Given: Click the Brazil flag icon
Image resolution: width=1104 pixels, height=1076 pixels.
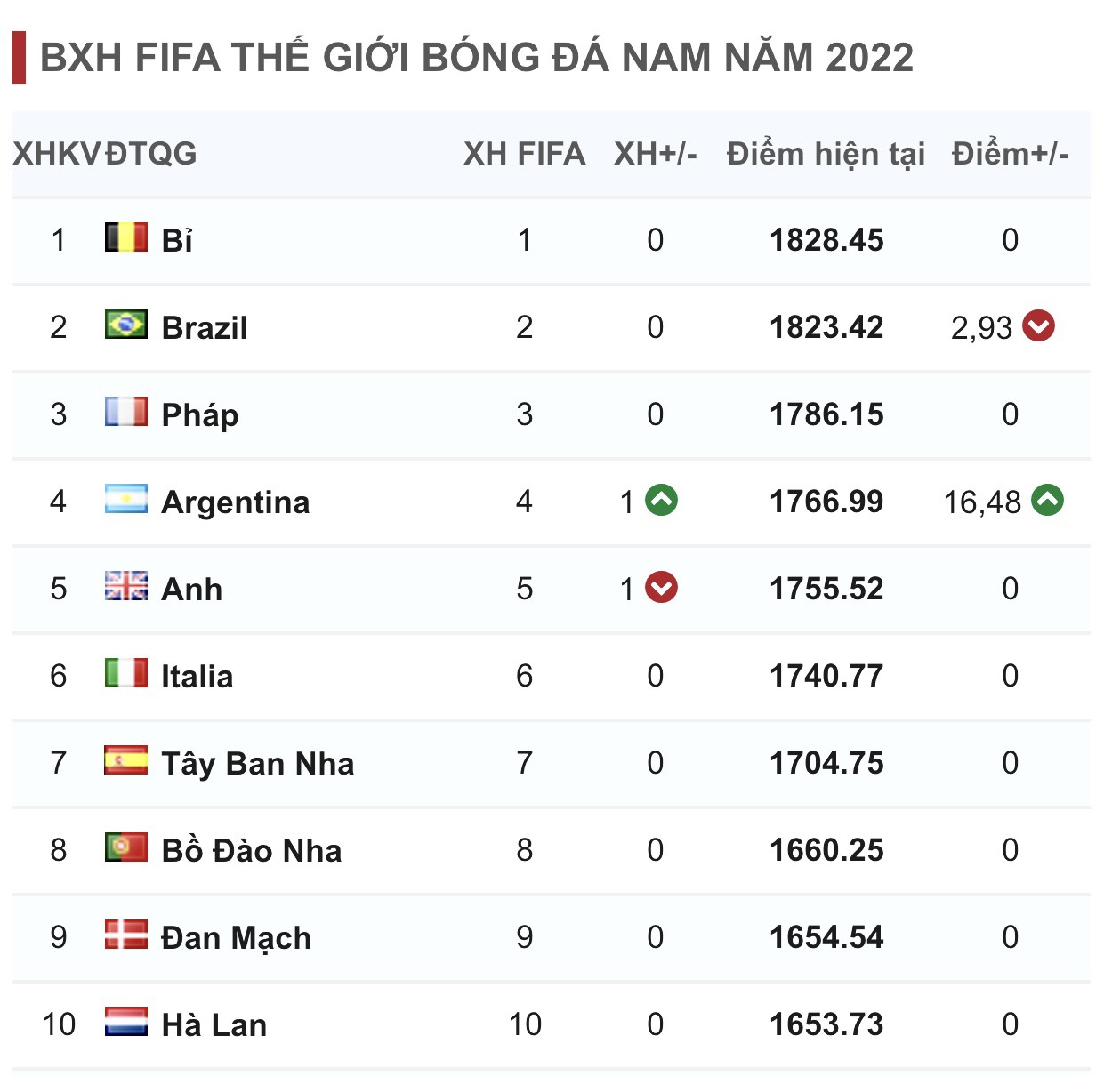Looking at the screenshot, I should click(x=126, y=325).
